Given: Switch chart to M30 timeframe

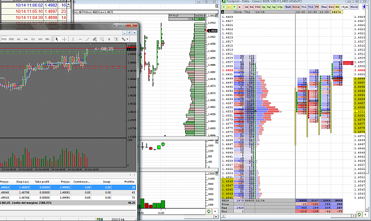Looking at the screenshot, I should (x=11, y=39).
